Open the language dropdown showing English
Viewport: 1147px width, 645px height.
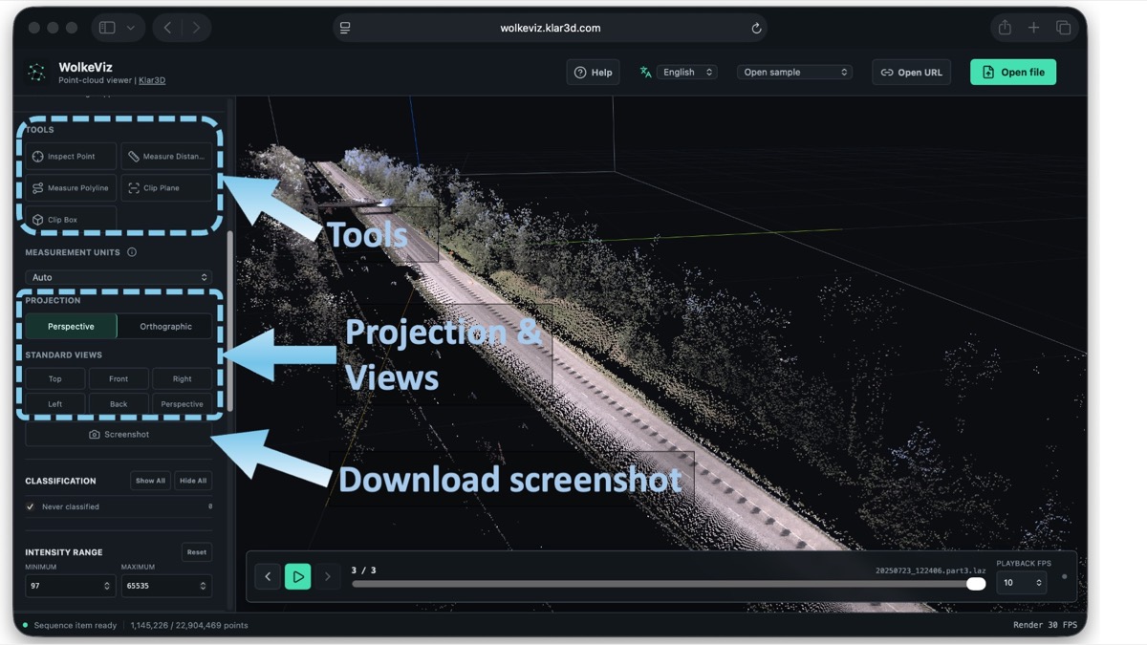686,73
